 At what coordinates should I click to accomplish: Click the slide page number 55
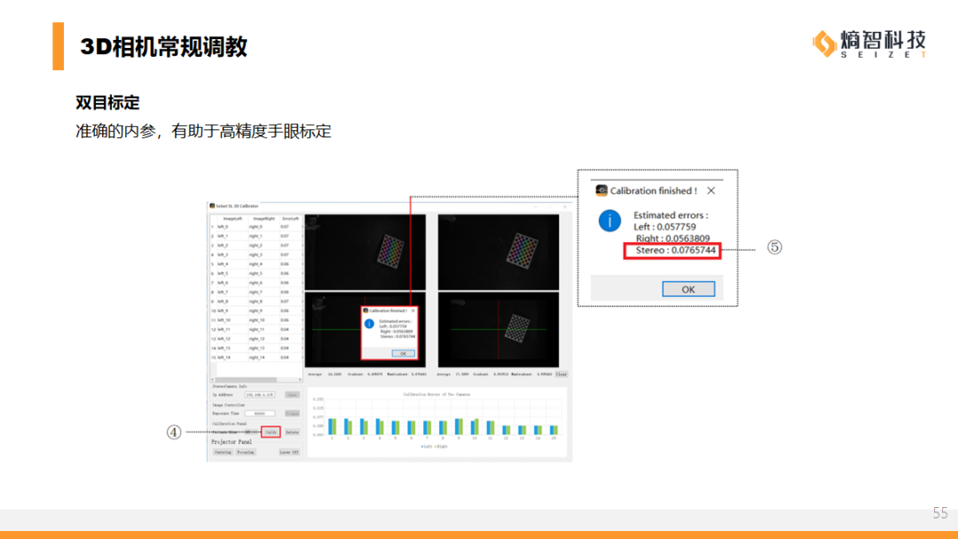coord(940,512)
